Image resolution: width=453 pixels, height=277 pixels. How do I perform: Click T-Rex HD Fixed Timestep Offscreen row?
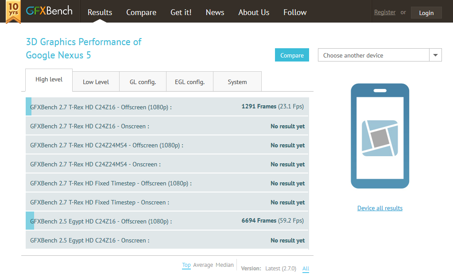[x=167, y=183]
